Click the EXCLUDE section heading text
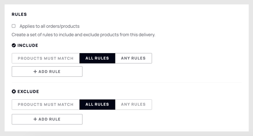Image resolution: width=253 pixels, height=136 pixels. pyautogui.click(x=28, y=92)
